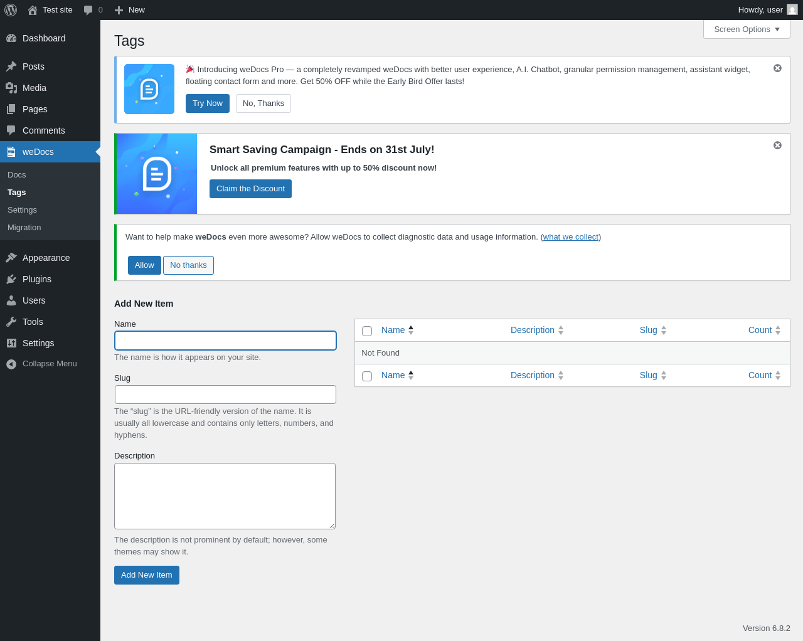Click the Users person icon
This screenshot has width=803, height=641.
11,300
